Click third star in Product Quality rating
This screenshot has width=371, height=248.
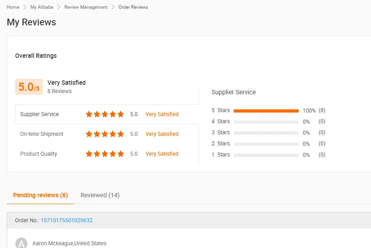[105, 154]
